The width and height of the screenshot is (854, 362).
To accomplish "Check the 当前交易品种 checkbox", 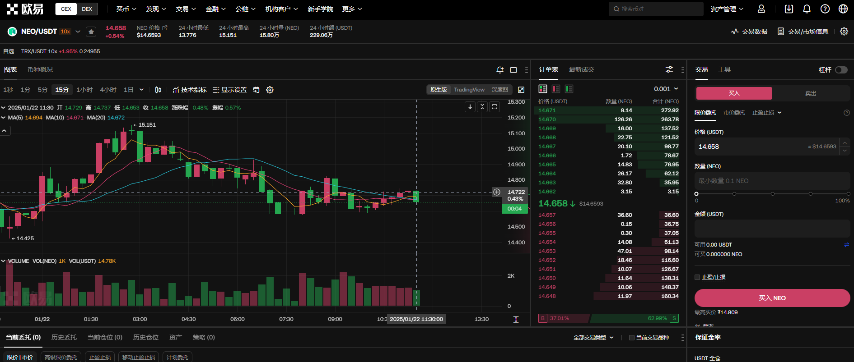I will [x=632, y=338].
